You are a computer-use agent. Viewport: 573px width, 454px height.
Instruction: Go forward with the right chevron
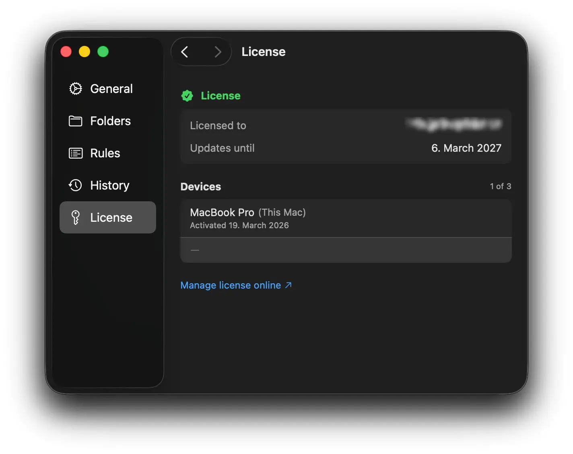coord(218,52)
